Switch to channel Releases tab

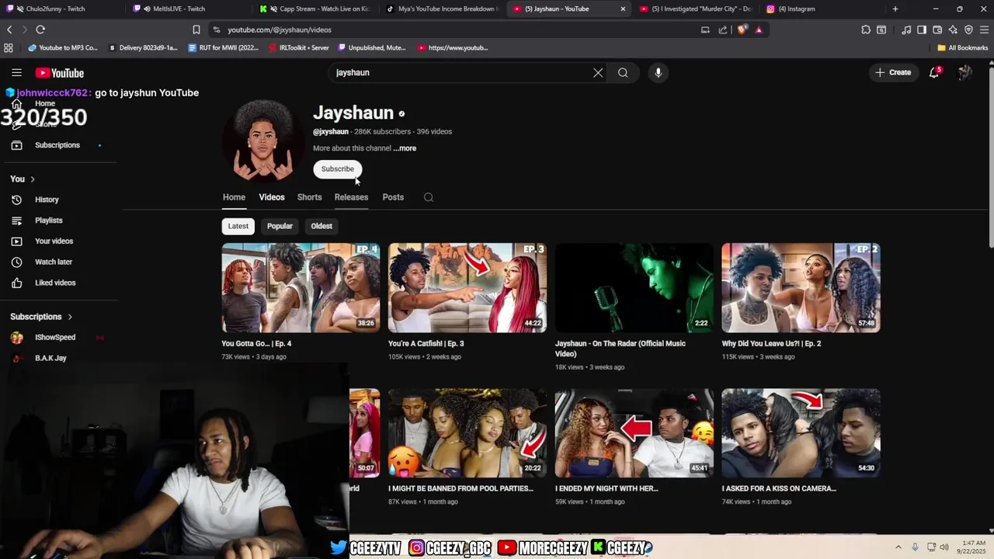(x=351, y=197)
